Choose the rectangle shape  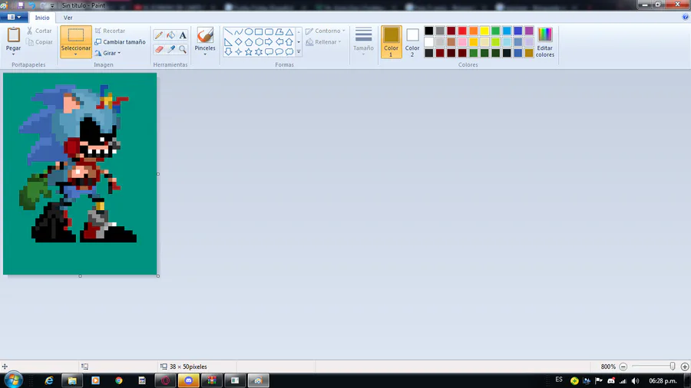click(259, 31)
